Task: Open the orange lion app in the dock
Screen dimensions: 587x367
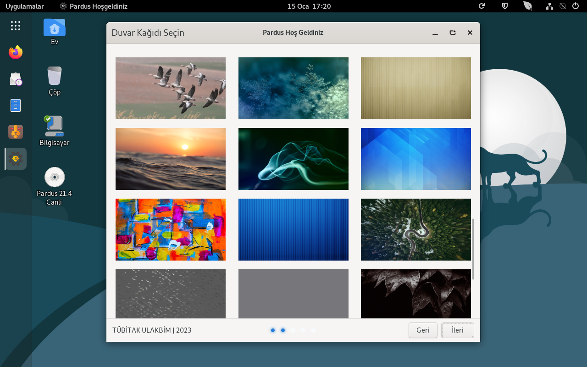Action: tap(16, 132)
